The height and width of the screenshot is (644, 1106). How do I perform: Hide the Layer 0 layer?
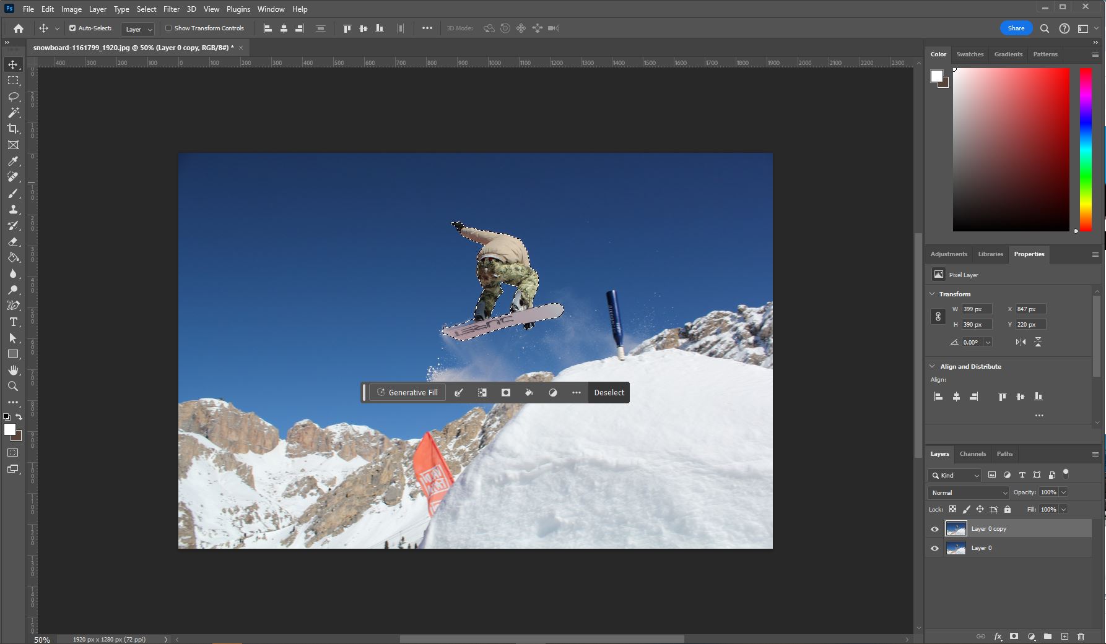point(935,548)
